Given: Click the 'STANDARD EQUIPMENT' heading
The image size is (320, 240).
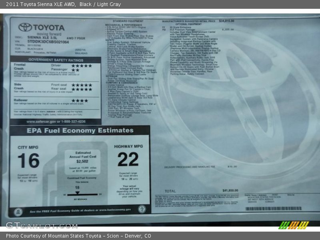Looking at the screenshot, I should (x=128, y=21).
